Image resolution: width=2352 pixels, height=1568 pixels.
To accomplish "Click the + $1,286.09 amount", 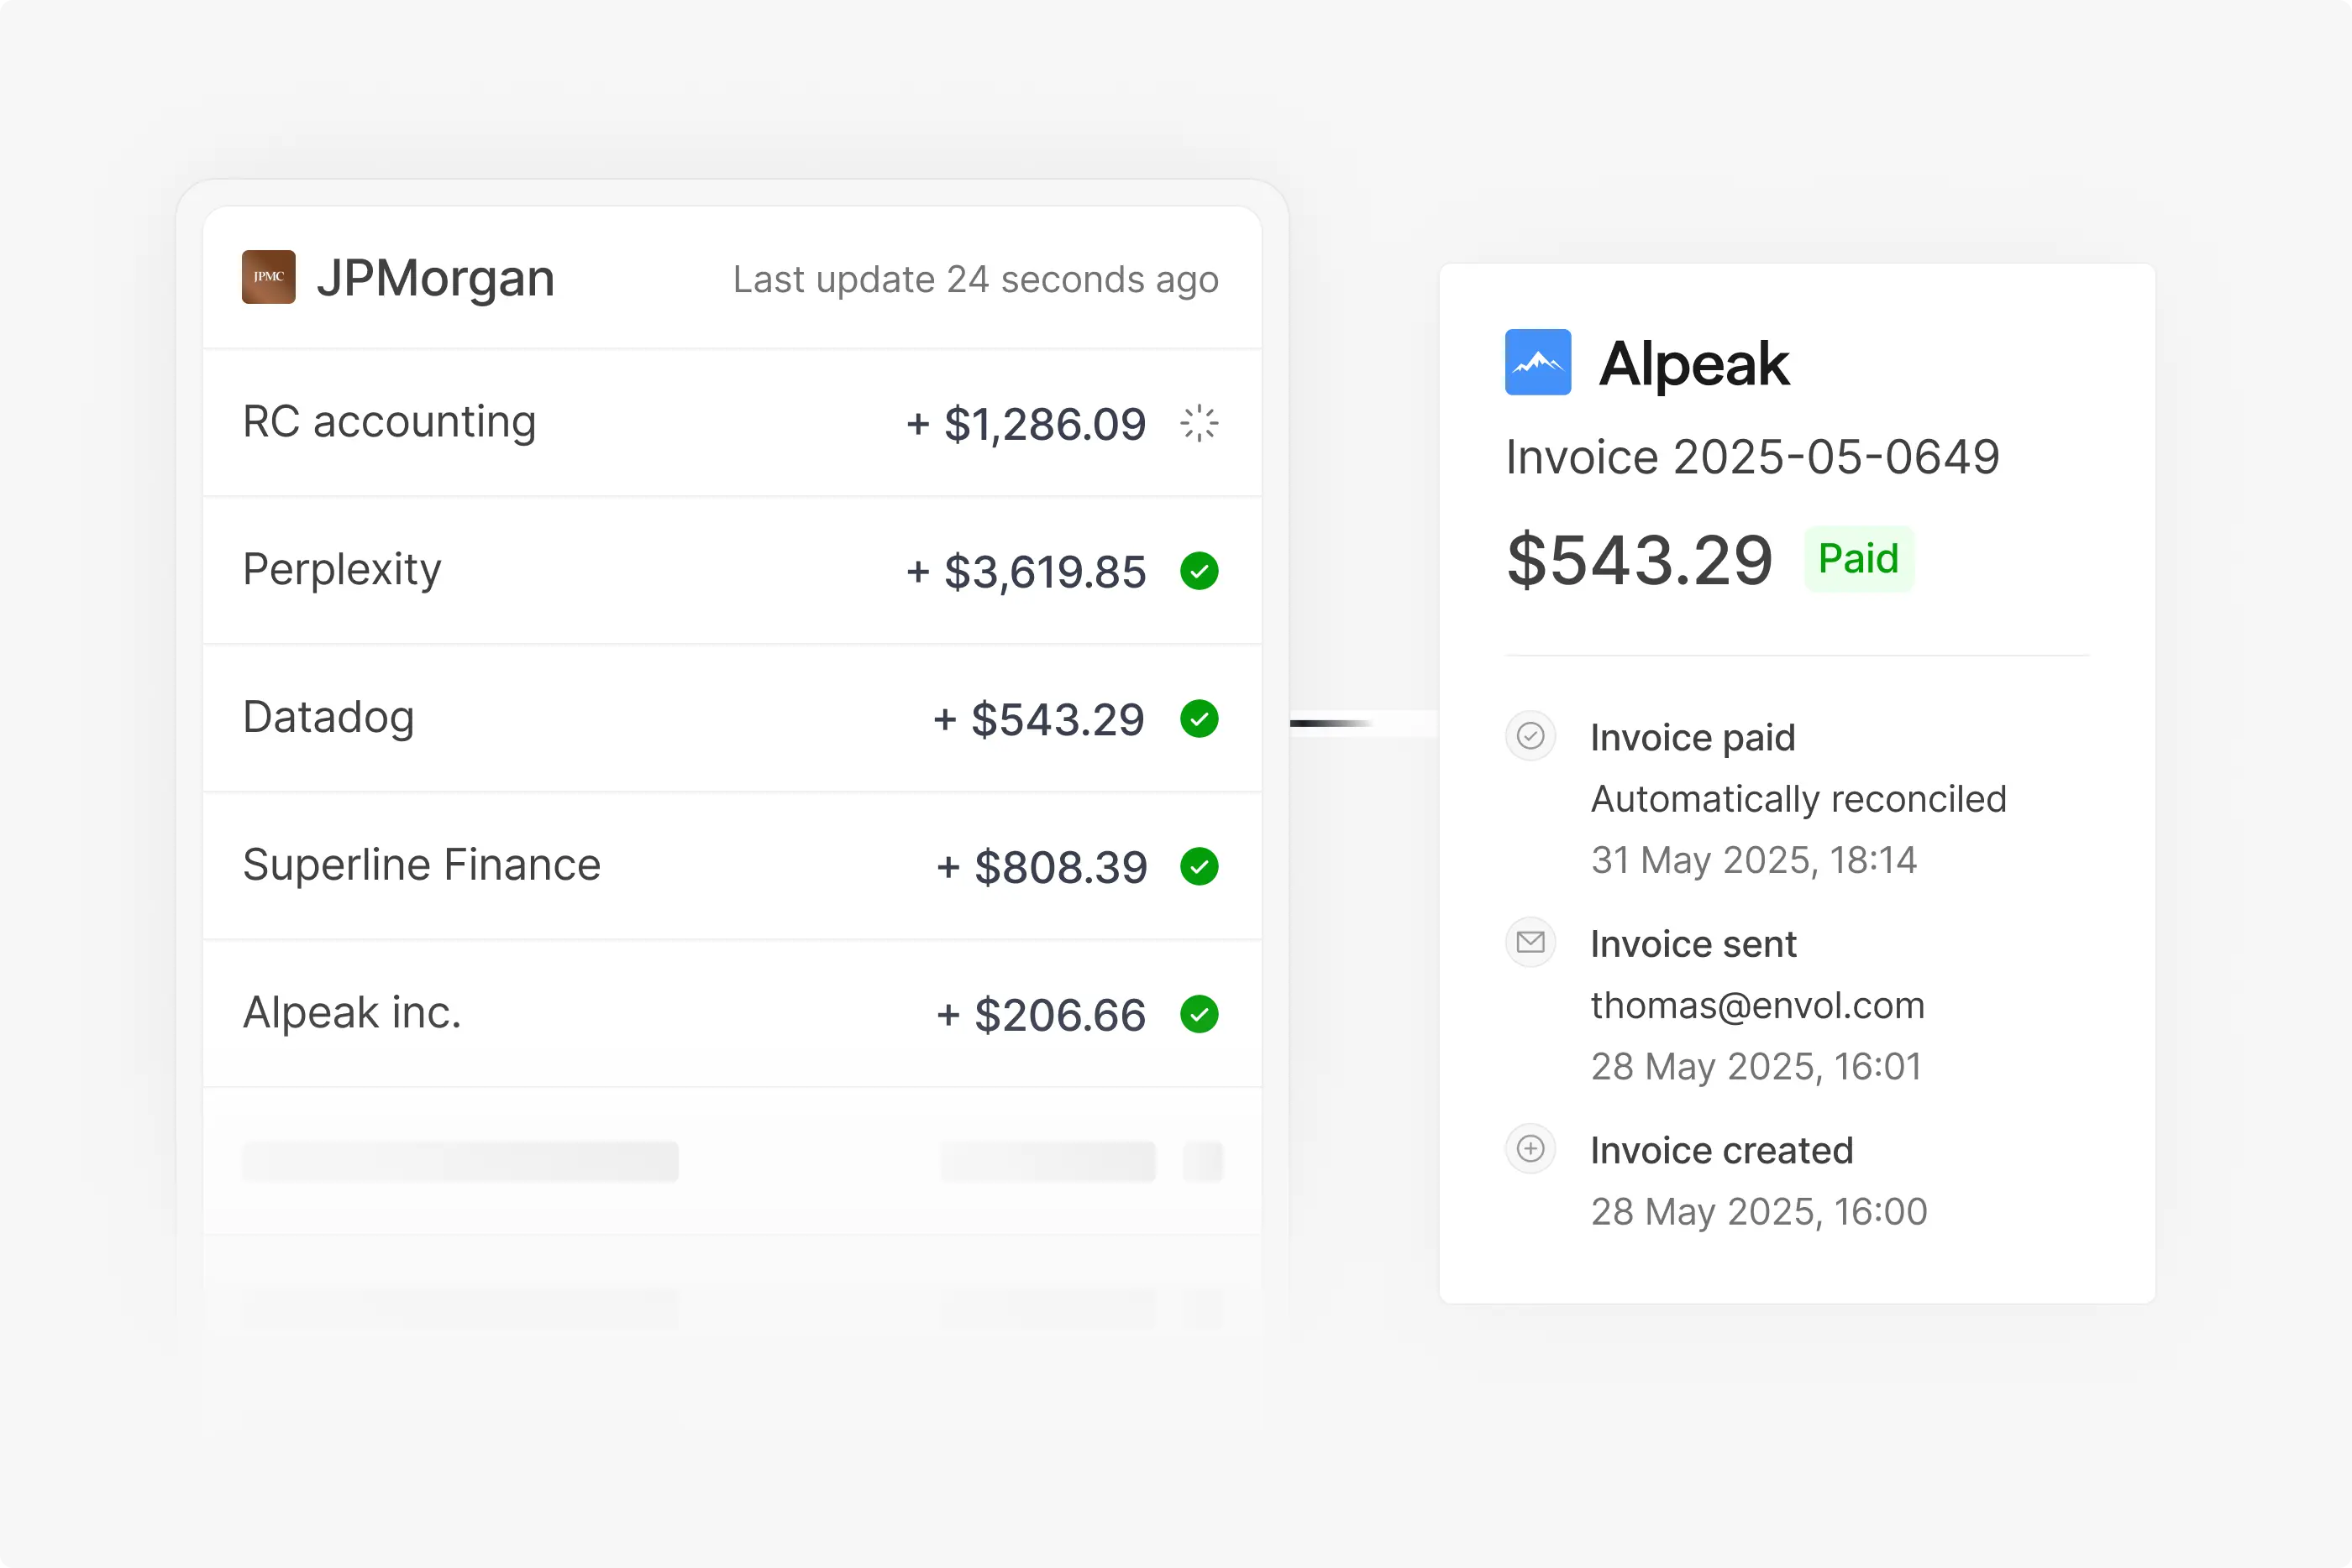I will 1026,424.
